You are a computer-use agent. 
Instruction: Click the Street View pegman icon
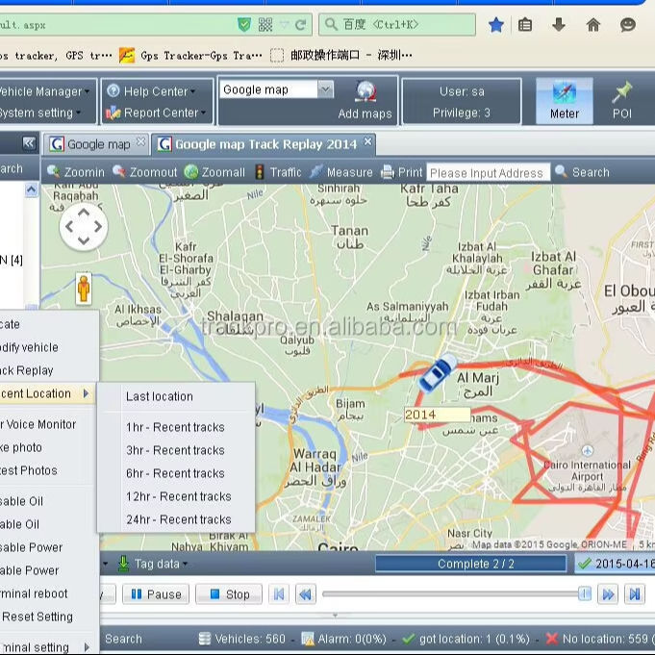click(84, 288)
